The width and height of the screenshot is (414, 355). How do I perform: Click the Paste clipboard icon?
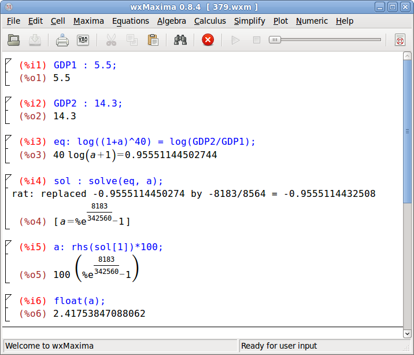click(153, 40)
